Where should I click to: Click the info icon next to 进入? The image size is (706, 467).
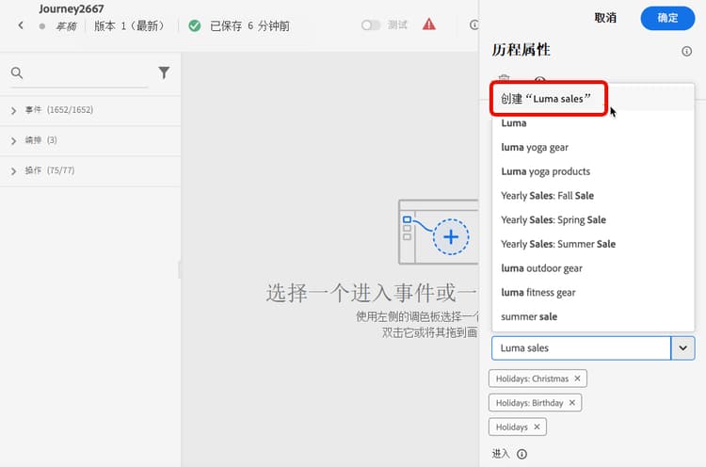521,454
